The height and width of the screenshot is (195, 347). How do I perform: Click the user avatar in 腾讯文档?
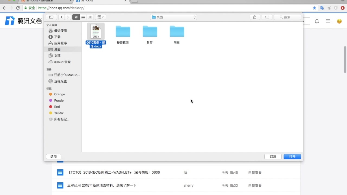[x=339, y=21]
